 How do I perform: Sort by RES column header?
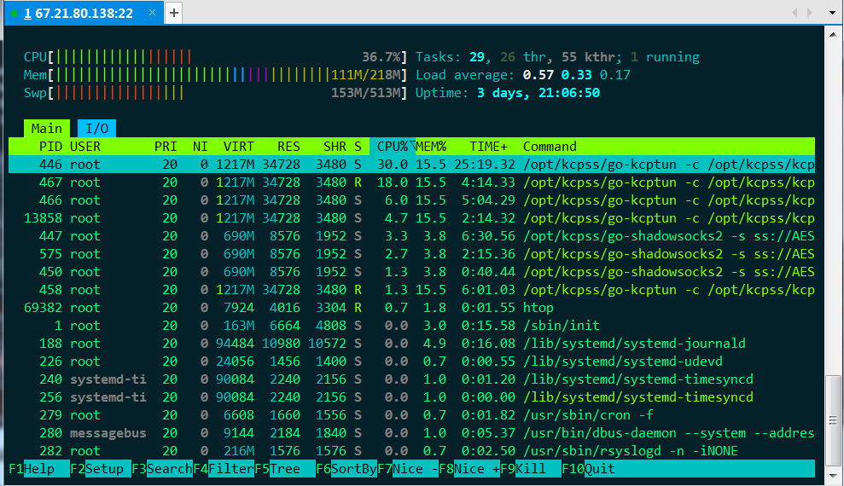288,147
